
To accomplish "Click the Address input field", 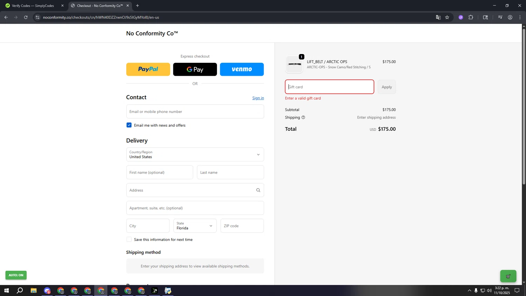I will [x=195, y=190].
